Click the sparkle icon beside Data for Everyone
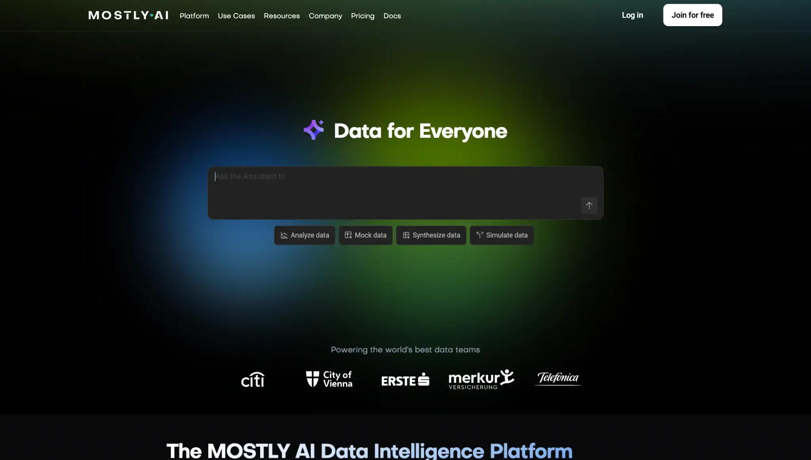 pos(313,130)
